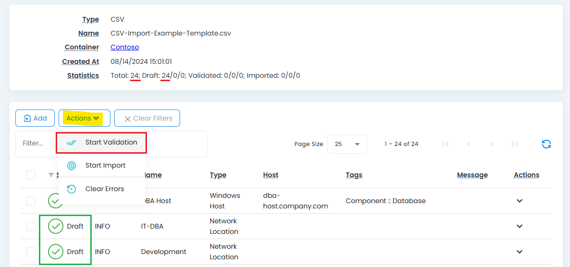Viewport: 570px width, 267px height.
Task: Go to the next page arrow icon
Action: tap(491, 144)
